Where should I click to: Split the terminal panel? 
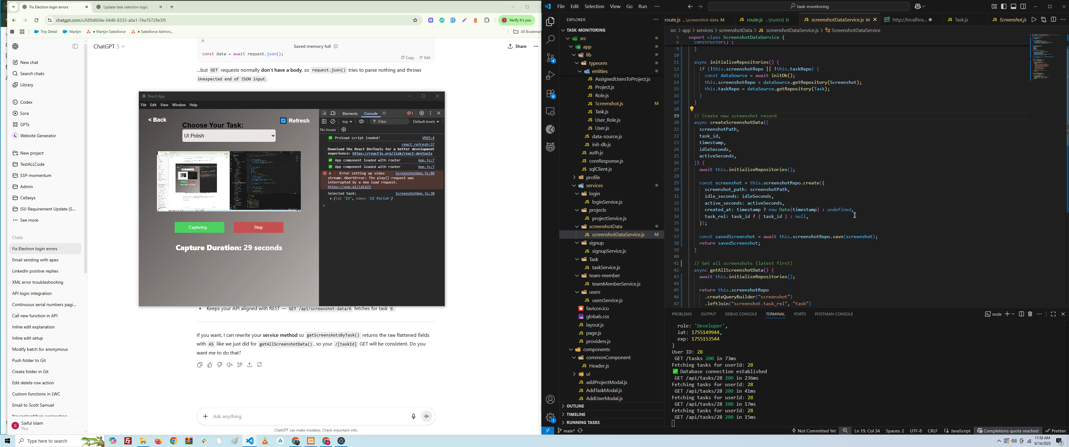(1021, 314)
